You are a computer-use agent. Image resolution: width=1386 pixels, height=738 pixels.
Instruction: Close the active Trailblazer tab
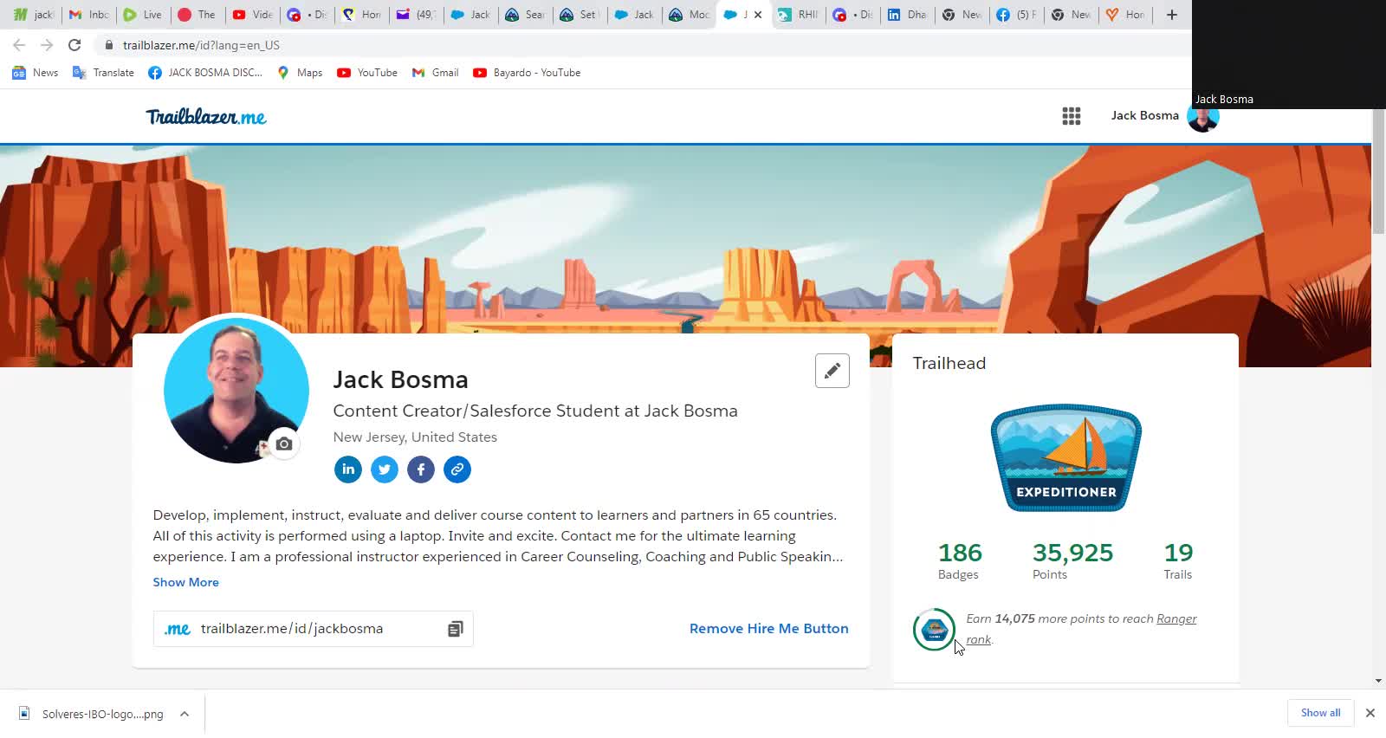click(x=758, y=15)
